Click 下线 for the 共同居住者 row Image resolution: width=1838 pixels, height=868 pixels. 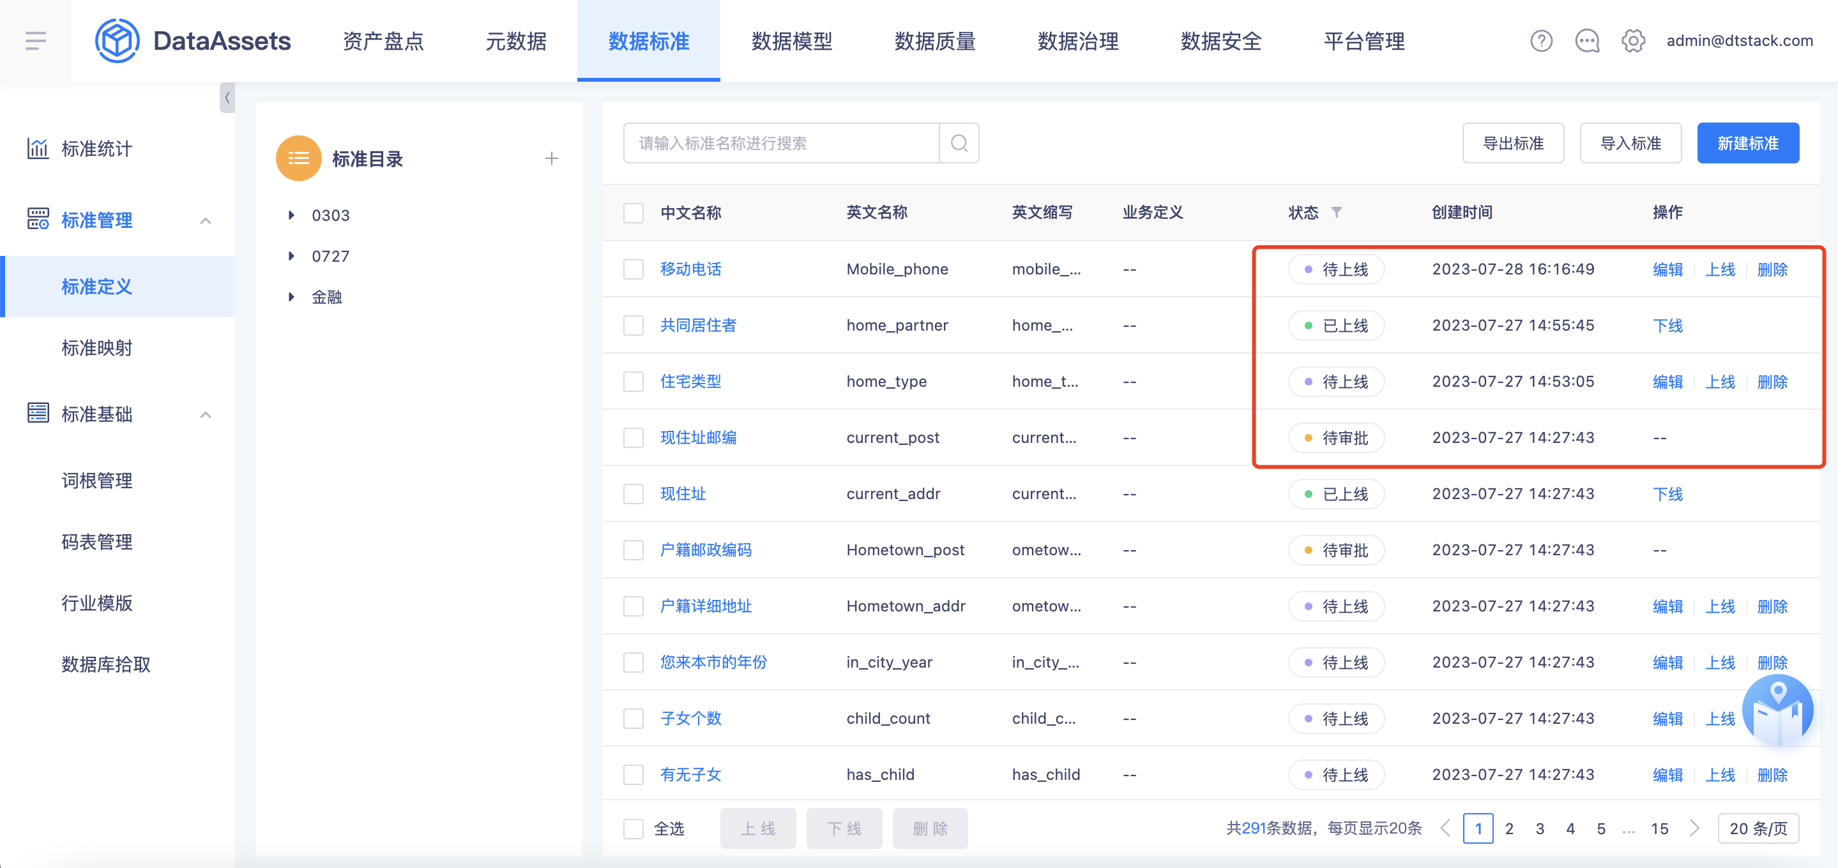point(1667,325)
